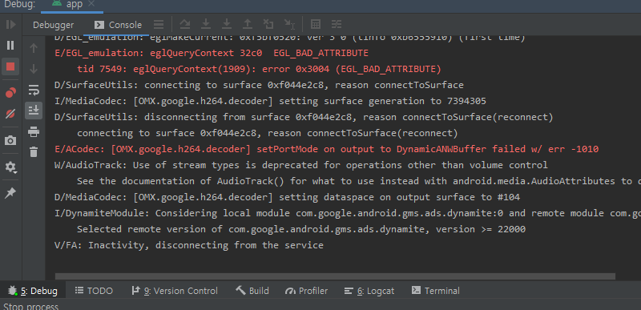
Task: Open layout options next to Console tab
Action: click(159, 25)
